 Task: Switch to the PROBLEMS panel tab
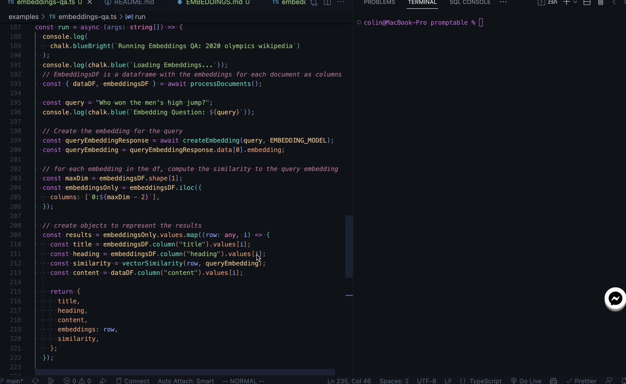point(379,2)
